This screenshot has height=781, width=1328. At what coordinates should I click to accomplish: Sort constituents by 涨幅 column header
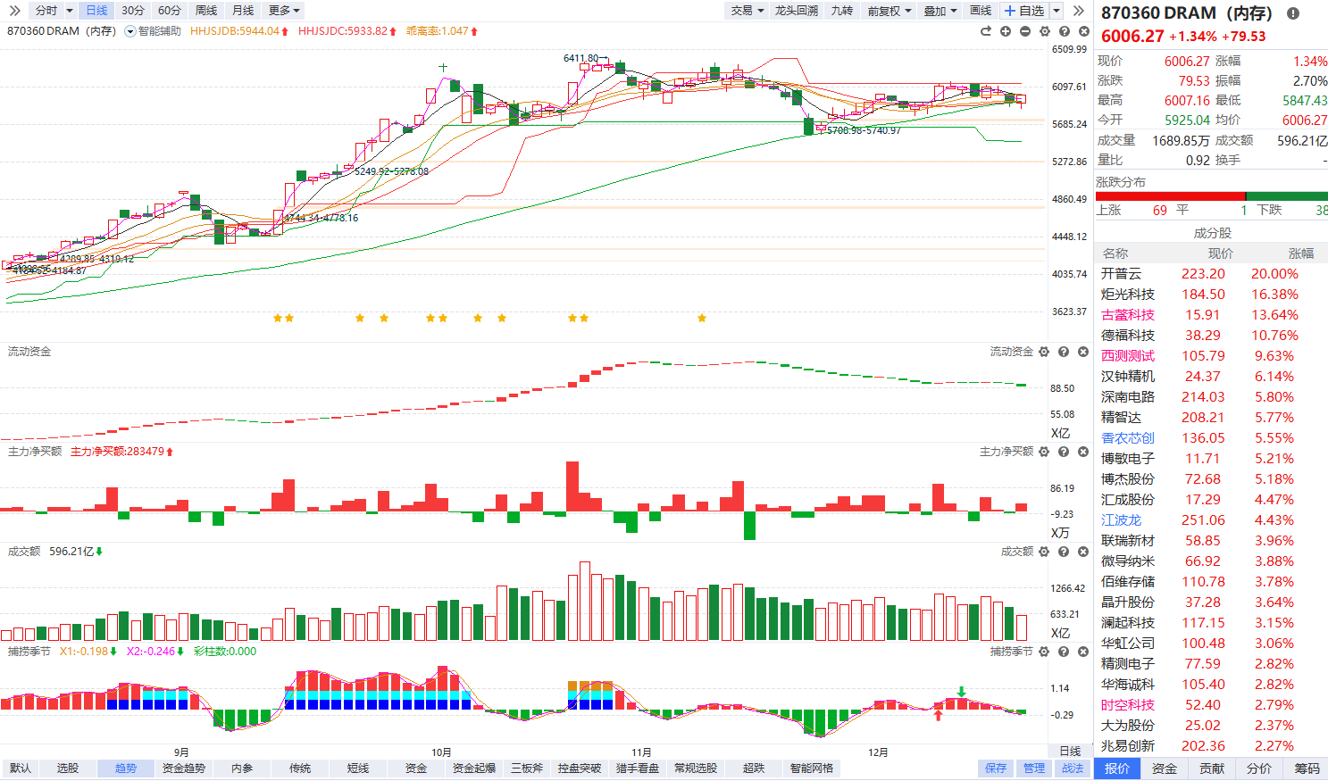(x=1300, y=253)
